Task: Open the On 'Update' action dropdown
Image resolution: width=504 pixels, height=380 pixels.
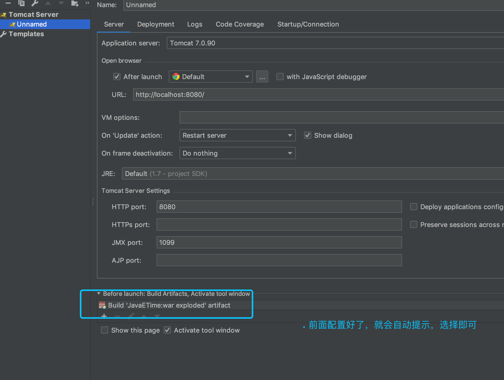Action: pos(237,135)
